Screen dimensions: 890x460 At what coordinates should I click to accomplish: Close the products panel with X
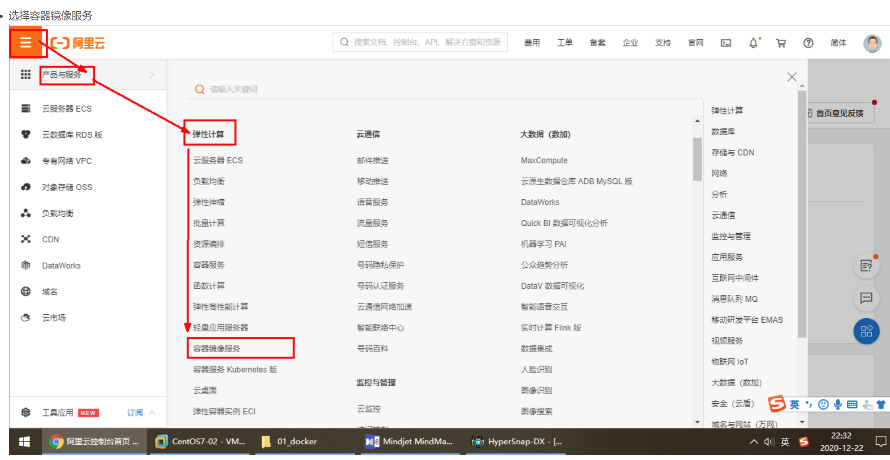(x=792, y=77)
